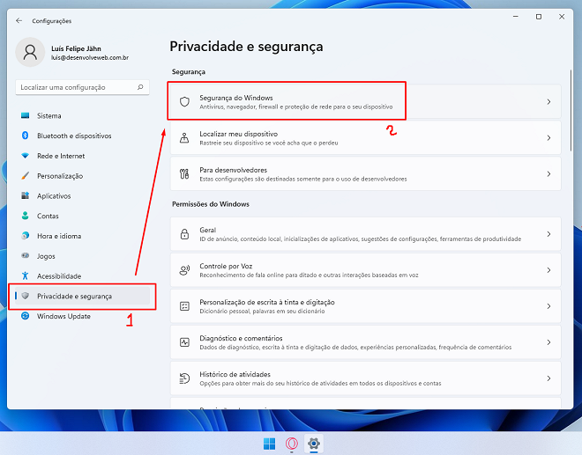Click the Hora e idioma globe icon
Viewport: 582px width, 455px height.
click(26, 236)
